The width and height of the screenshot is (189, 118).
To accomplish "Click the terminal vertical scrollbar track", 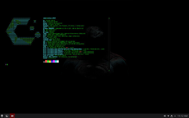I will (x=109, y=45).
